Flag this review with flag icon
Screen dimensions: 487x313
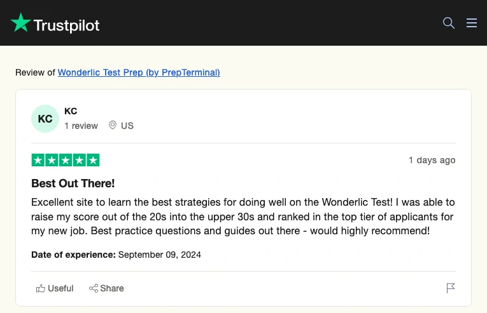(451, 288)
